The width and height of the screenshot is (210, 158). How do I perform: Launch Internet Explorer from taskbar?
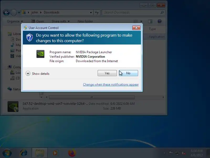coord(23,153)
